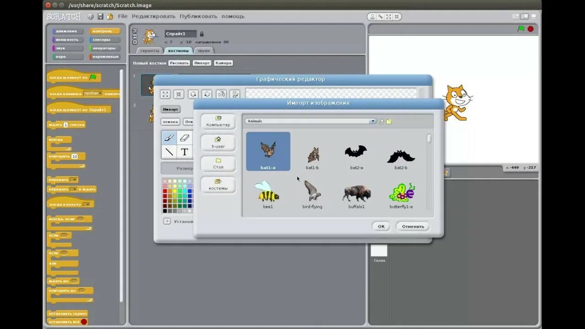
Task: Click OK in import image dialog
Action: tap(381, 226)
